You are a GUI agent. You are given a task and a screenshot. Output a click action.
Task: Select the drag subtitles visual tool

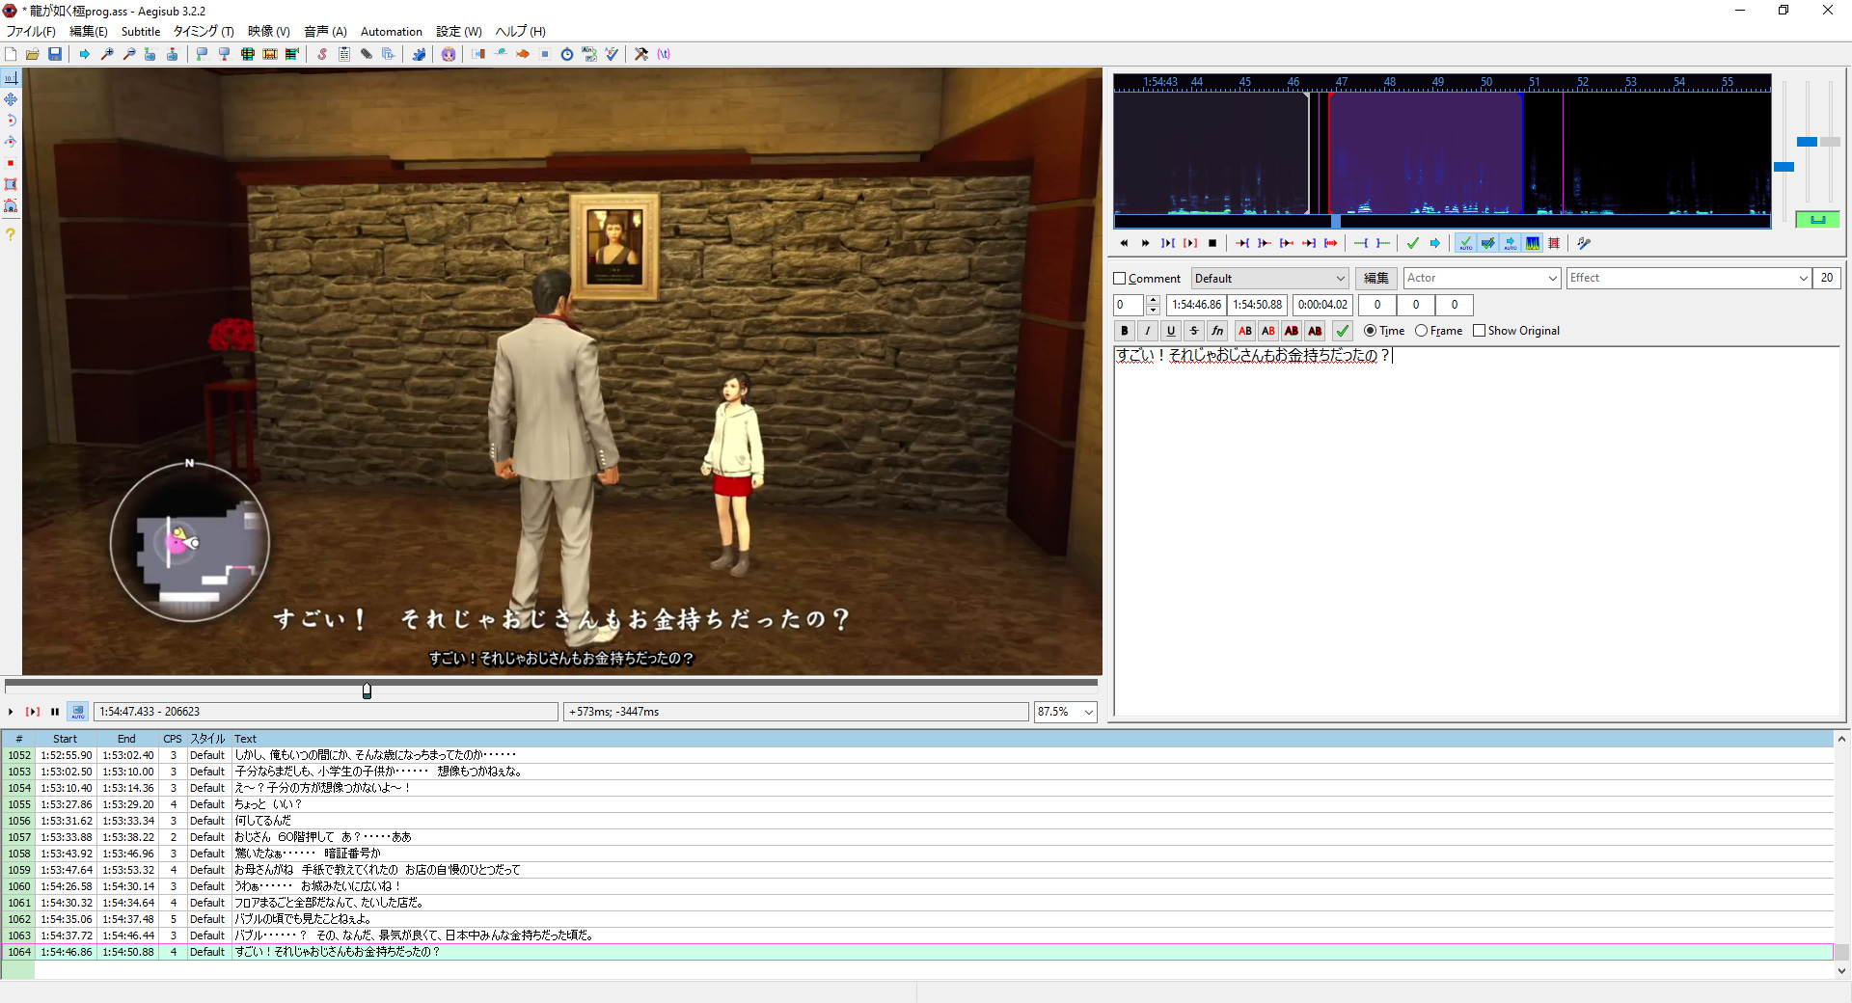(x=11, y=99)
